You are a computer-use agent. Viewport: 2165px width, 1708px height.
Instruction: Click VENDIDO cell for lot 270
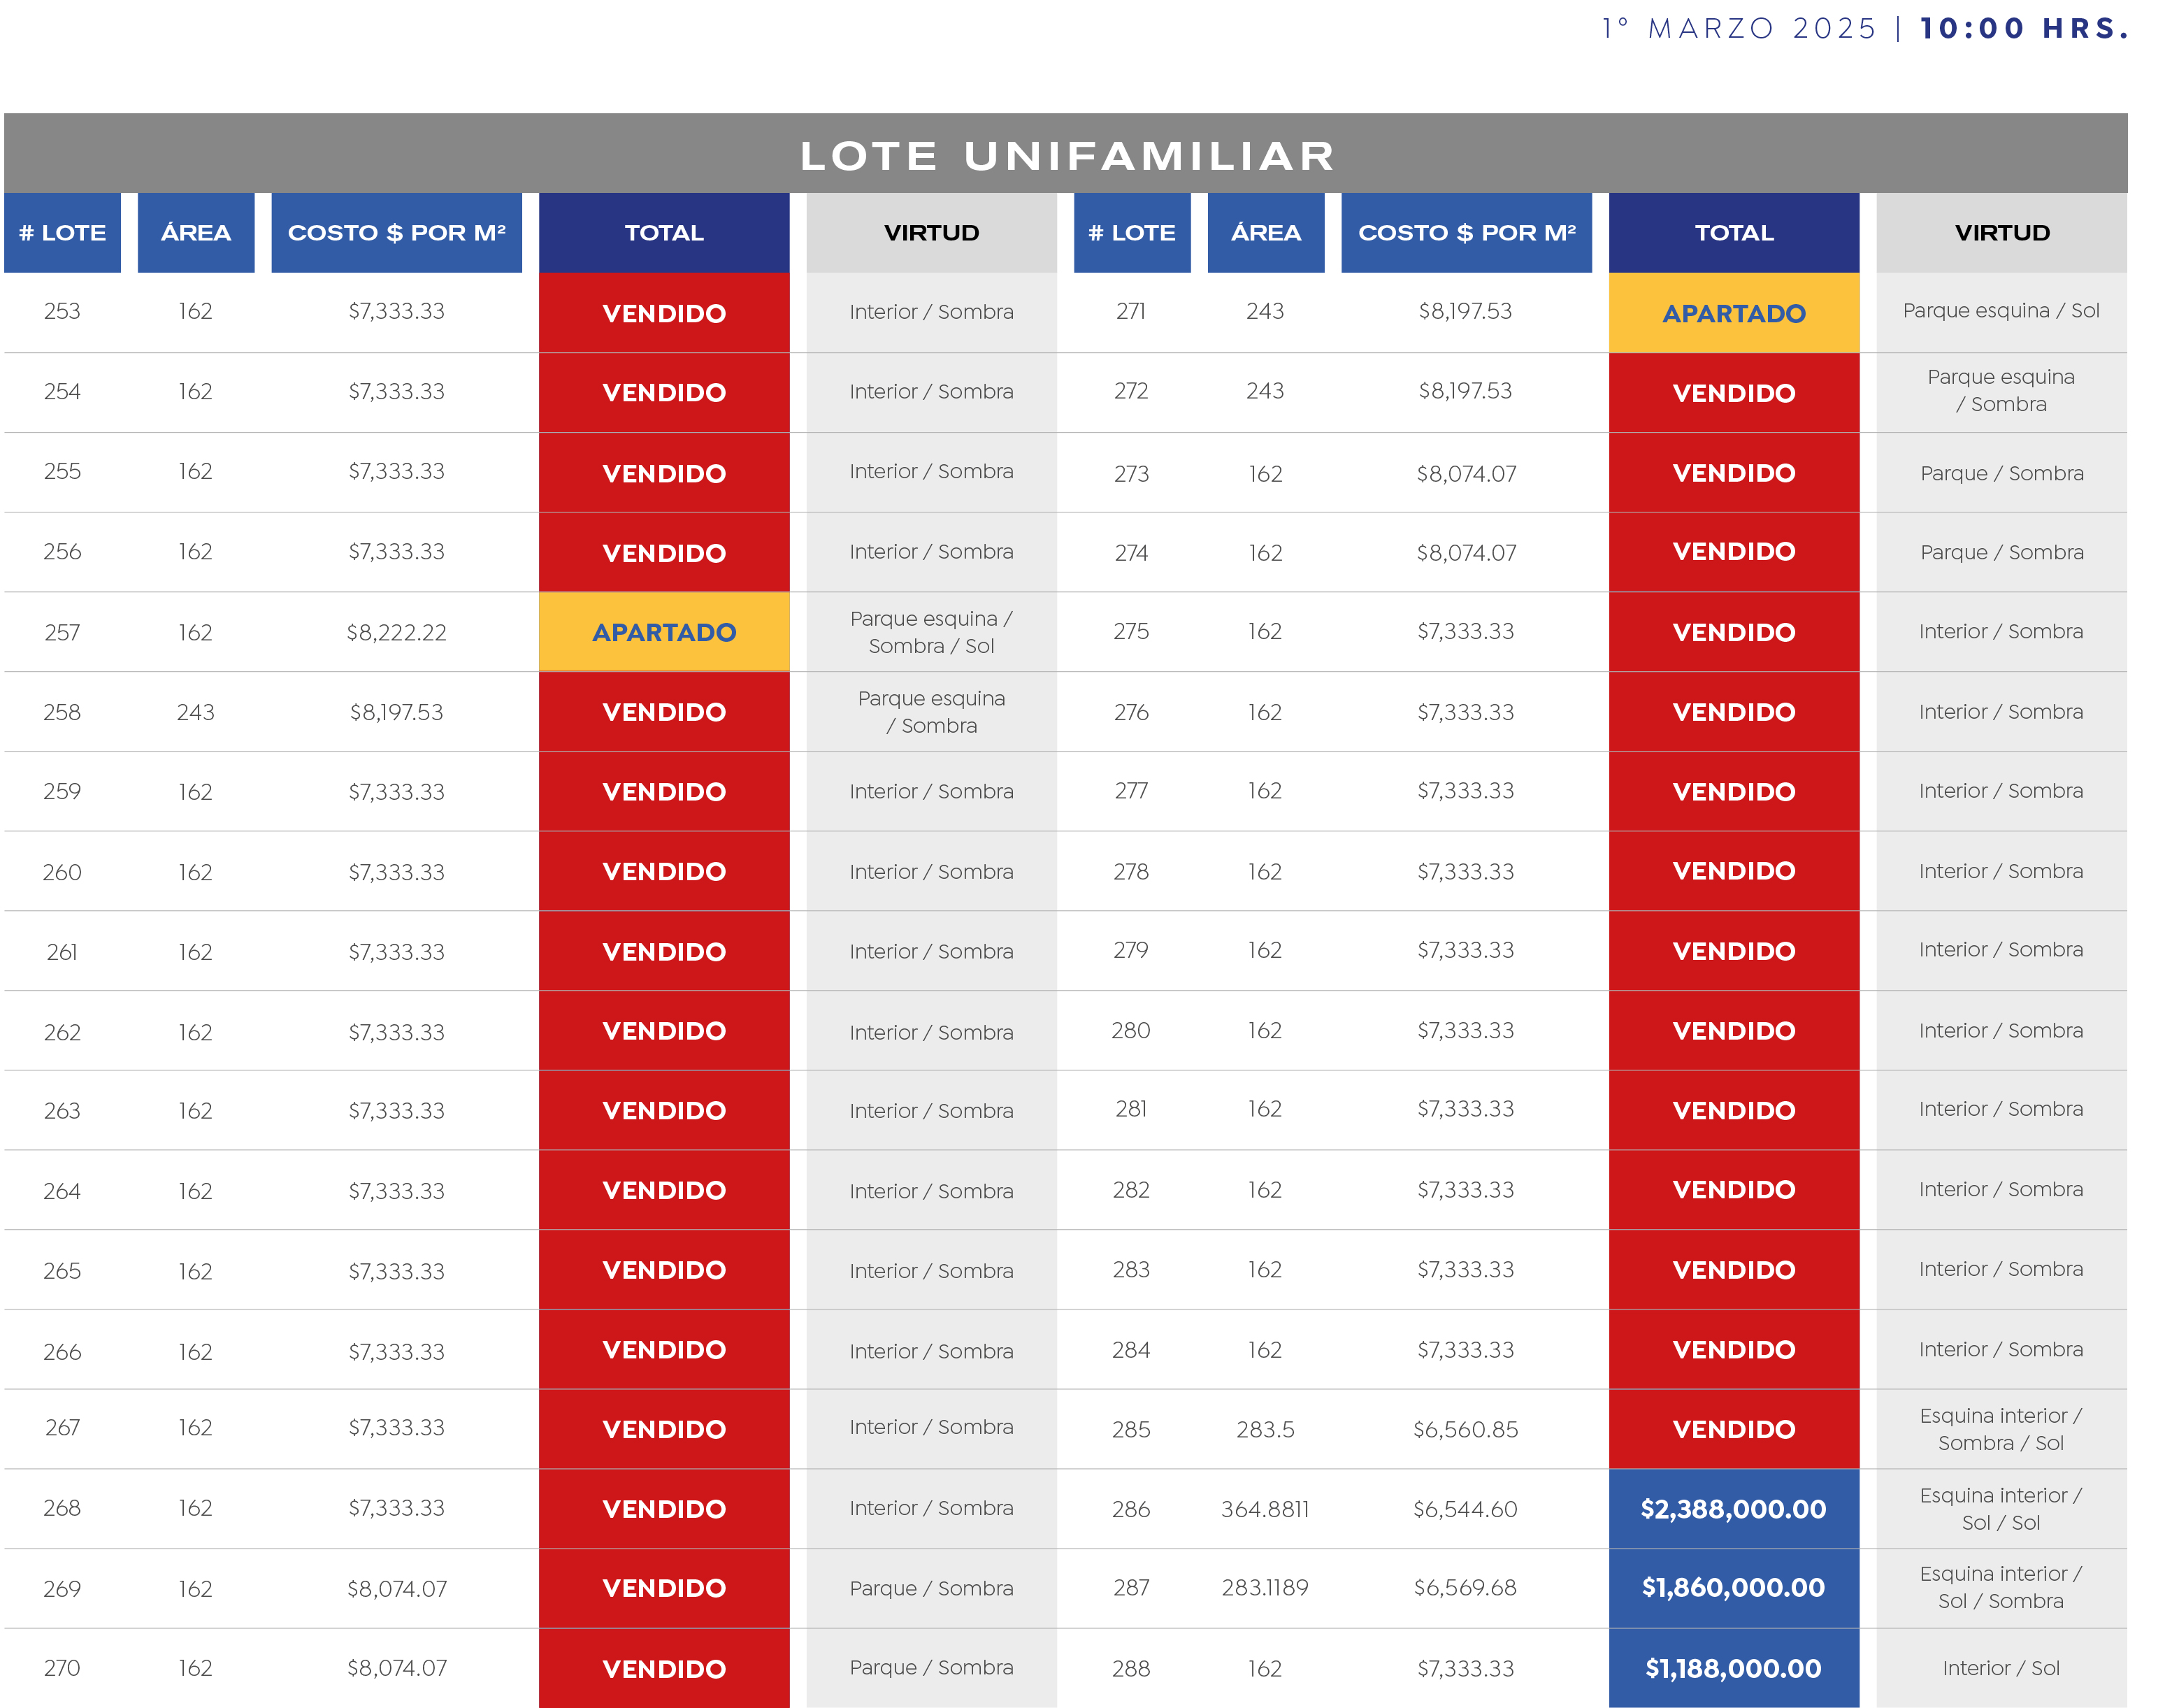click(664, 1668)
